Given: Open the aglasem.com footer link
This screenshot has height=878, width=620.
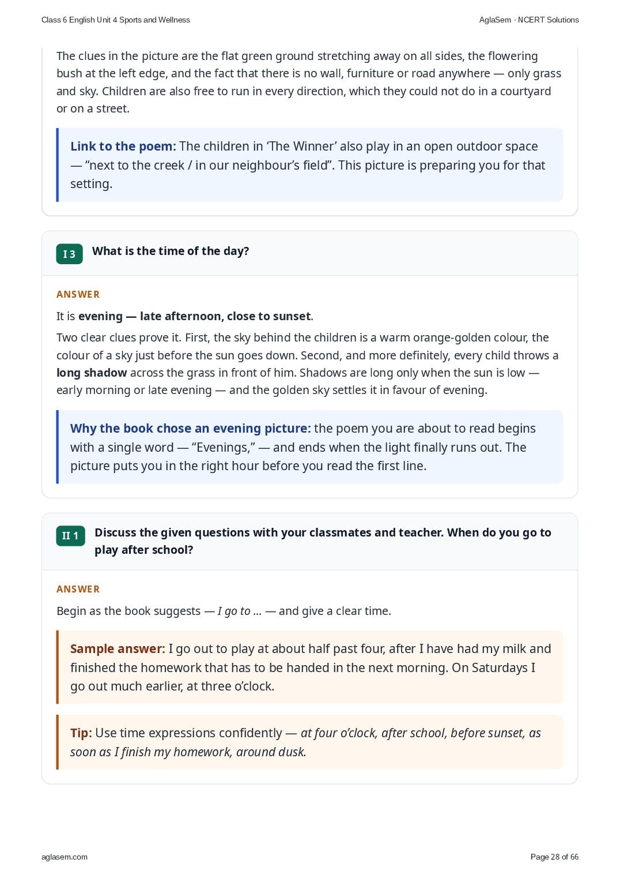Looking at the screenshot, I should coord(65,857).
